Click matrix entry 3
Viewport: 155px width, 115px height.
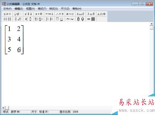click(9, 39)
